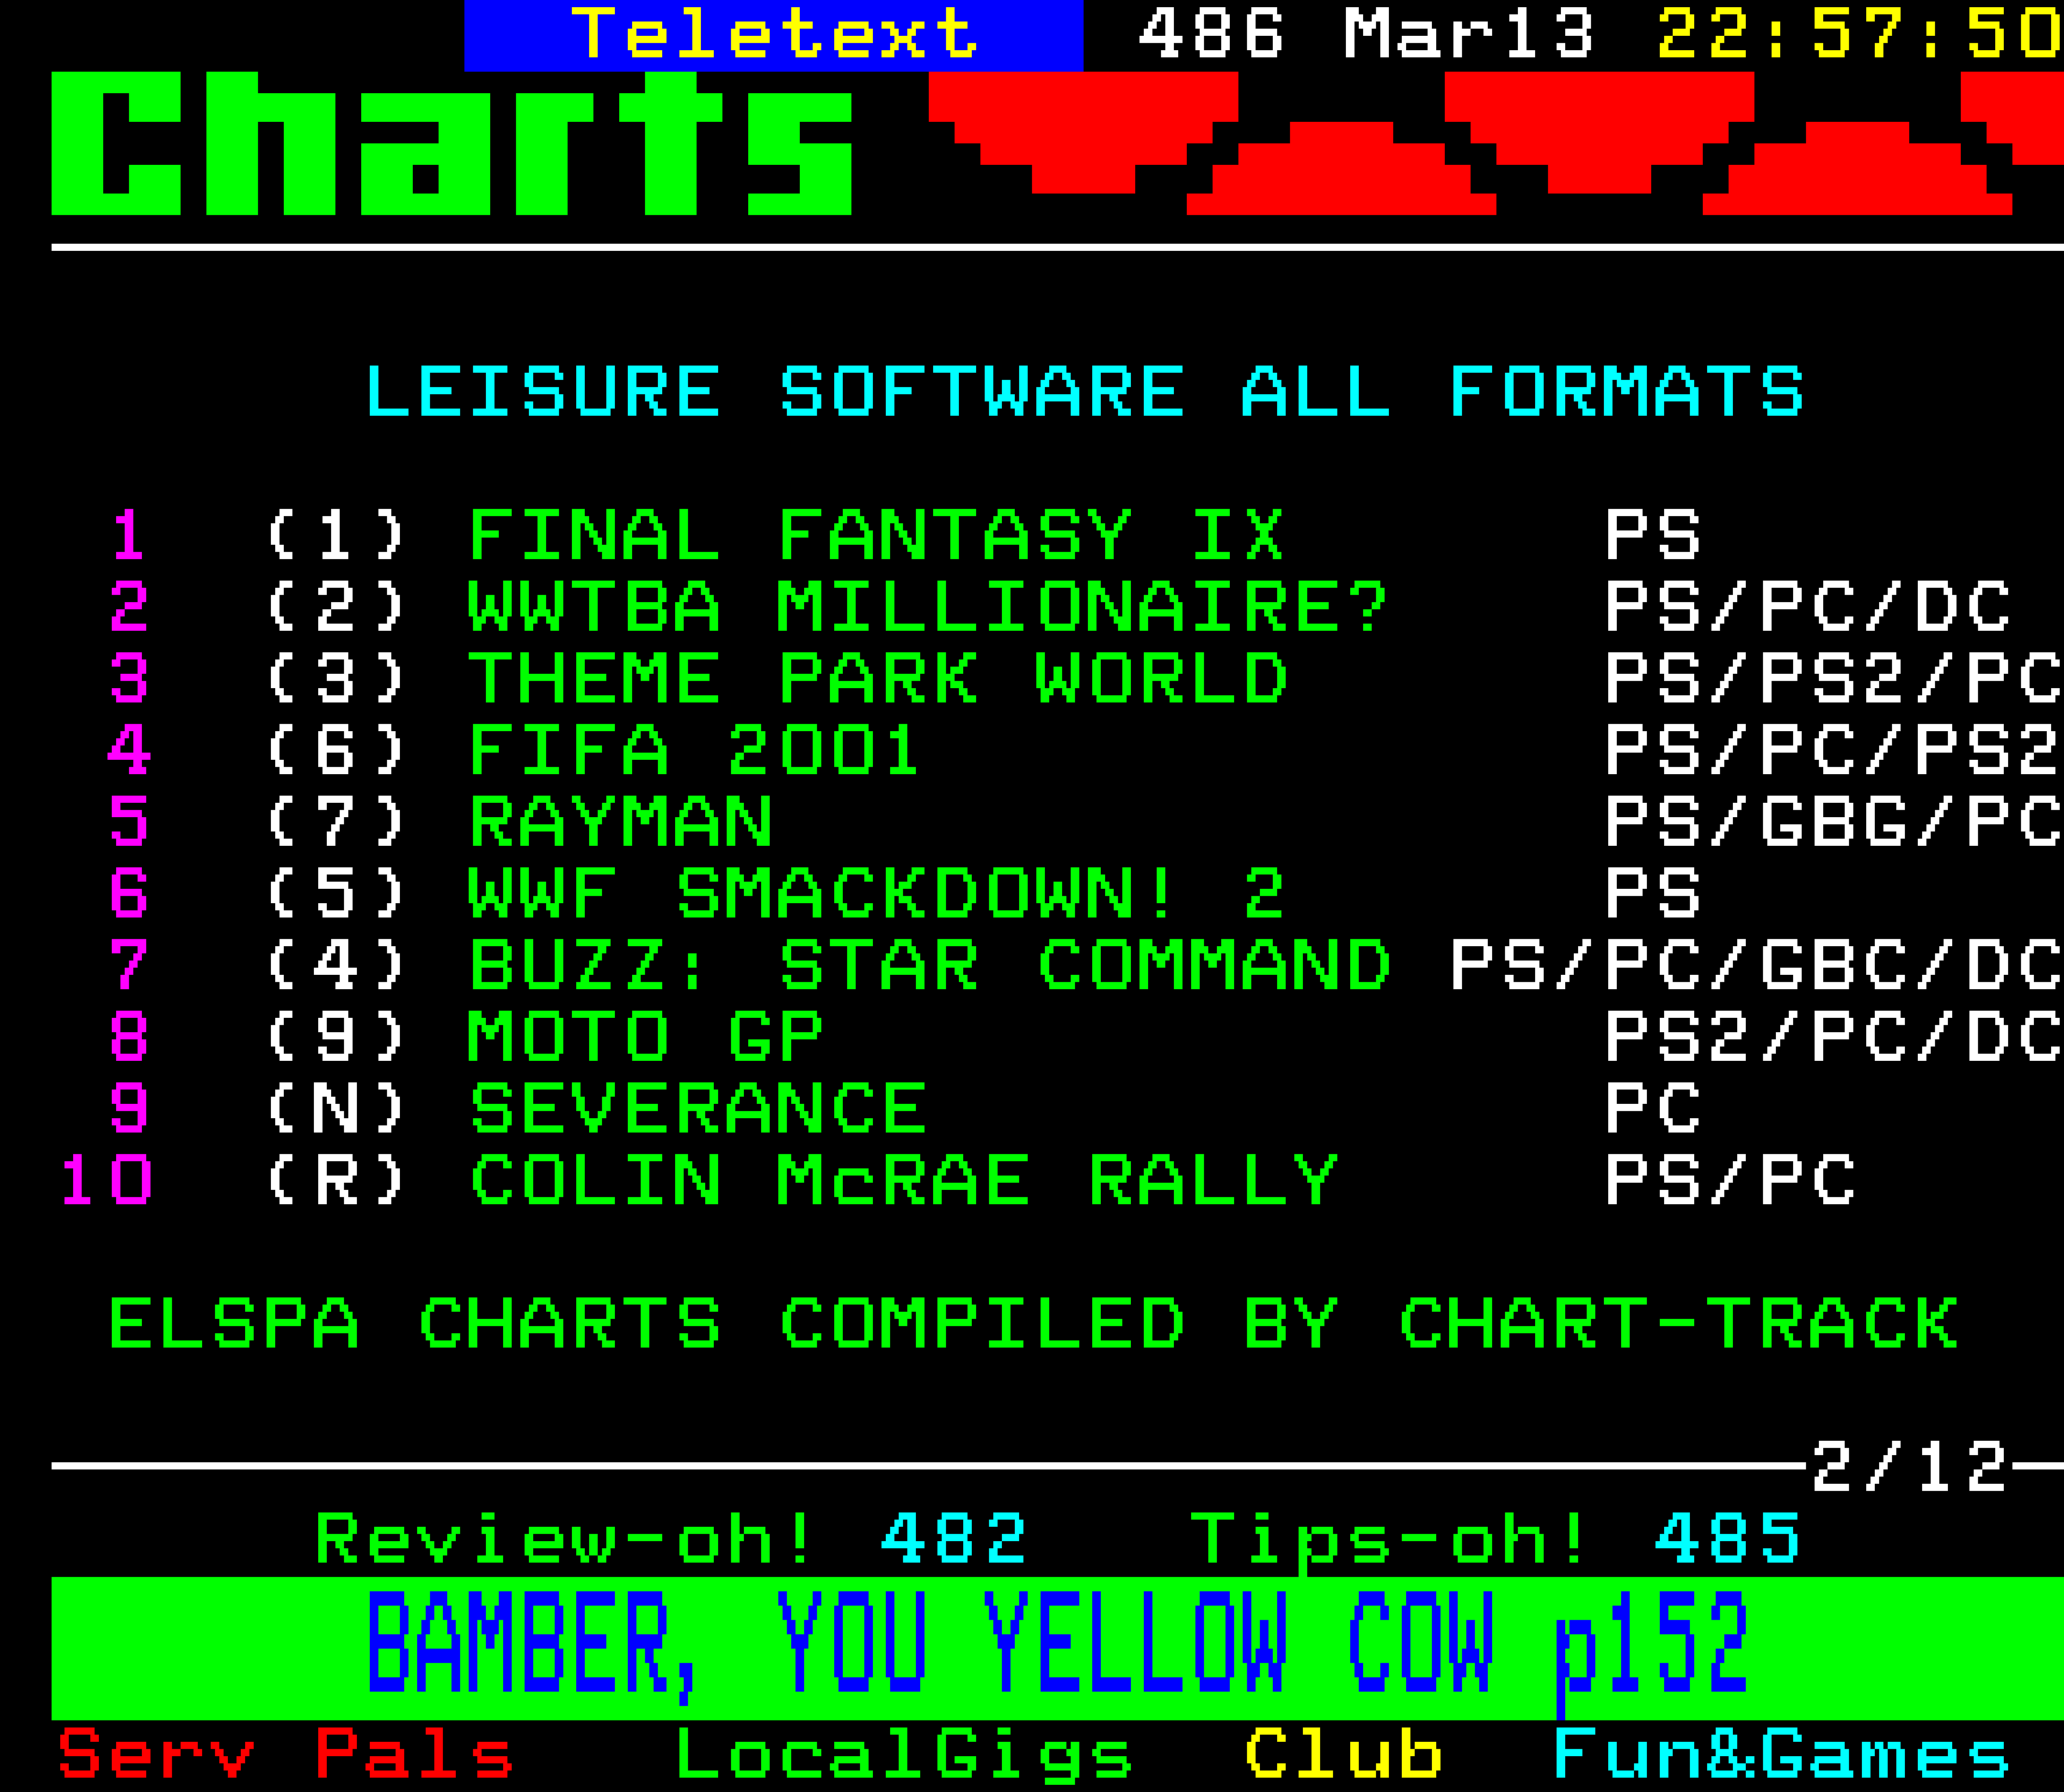Select the MOTO GP entry
The image size is (2064, 1792).
tap(646, 1036)
